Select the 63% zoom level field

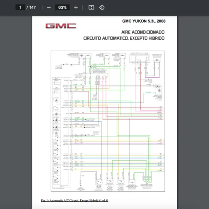click(62, 7)
